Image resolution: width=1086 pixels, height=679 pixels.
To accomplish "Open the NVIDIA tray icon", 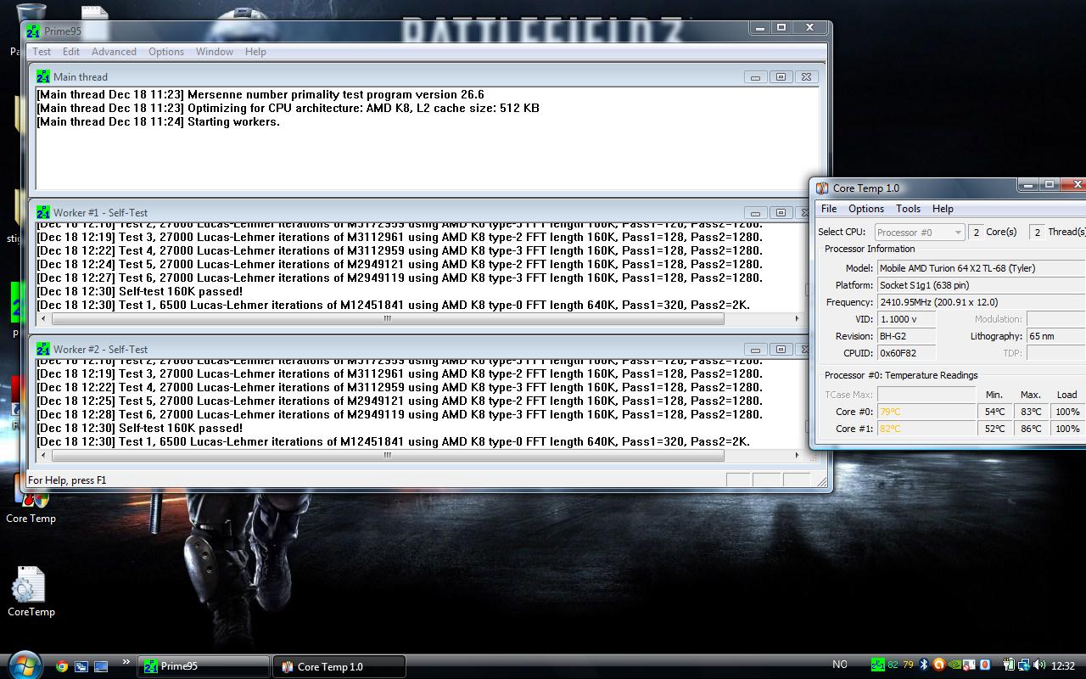I will [x=954, y=665].
